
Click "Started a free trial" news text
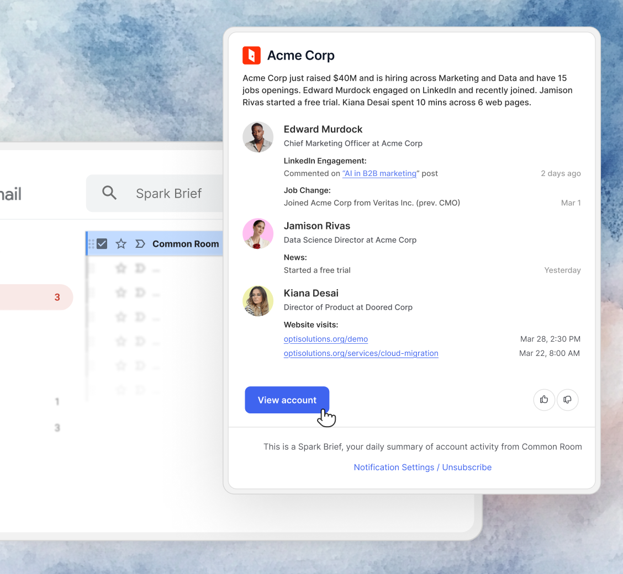(x=317, y=270)
